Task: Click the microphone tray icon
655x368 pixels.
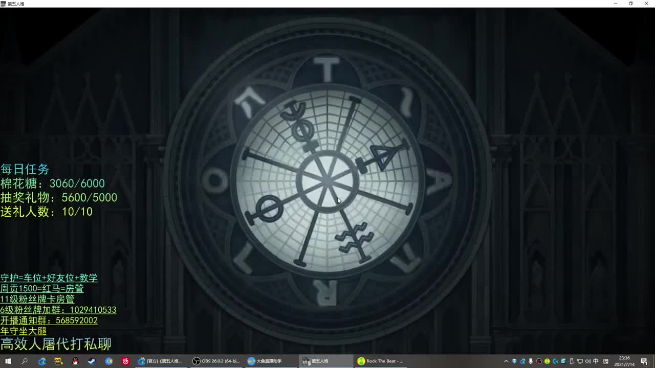Action: 531,361
